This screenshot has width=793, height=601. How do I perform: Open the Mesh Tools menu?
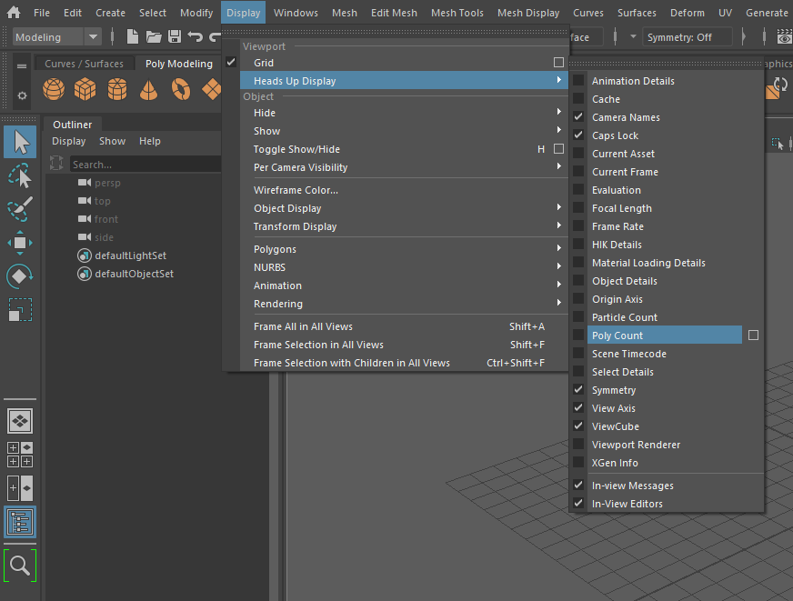tap(457, 13)
